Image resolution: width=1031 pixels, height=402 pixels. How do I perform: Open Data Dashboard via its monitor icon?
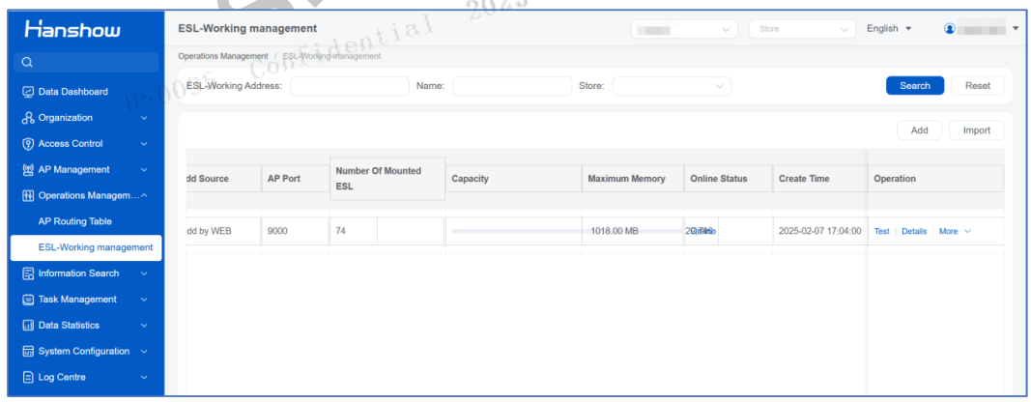(28, 92)
